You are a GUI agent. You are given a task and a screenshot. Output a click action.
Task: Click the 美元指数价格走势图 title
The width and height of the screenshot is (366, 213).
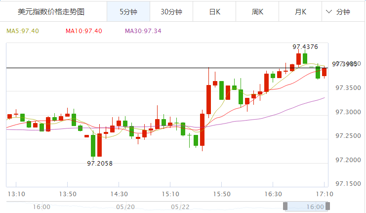(x=51, y=12)
